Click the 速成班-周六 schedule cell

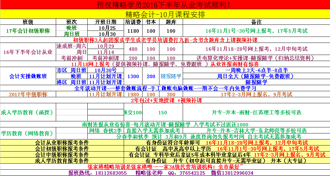click(x=71, y=46)
